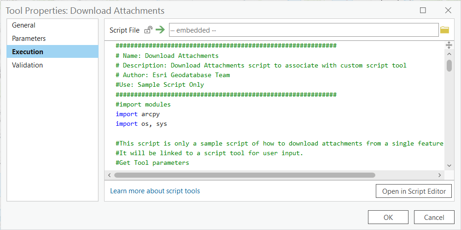Go to the Validation tab

click(x=53, y=65)
